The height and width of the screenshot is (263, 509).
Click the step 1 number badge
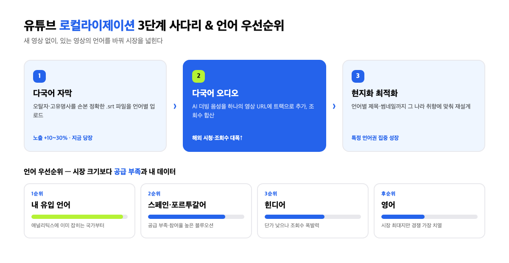[x=39, y=76]
